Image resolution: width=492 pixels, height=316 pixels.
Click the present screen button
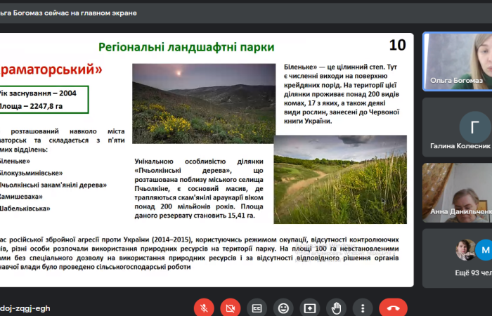309,308
